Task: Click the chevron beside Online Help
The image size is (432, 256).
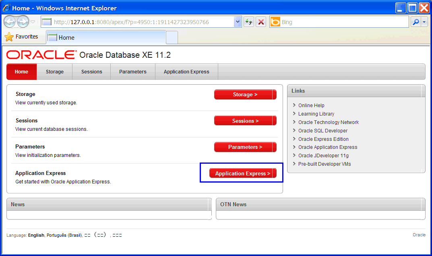Action: click(x=294, y=105)
